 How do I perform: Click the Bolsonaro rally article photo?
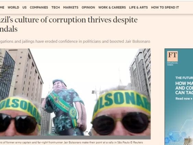(75, 94)
